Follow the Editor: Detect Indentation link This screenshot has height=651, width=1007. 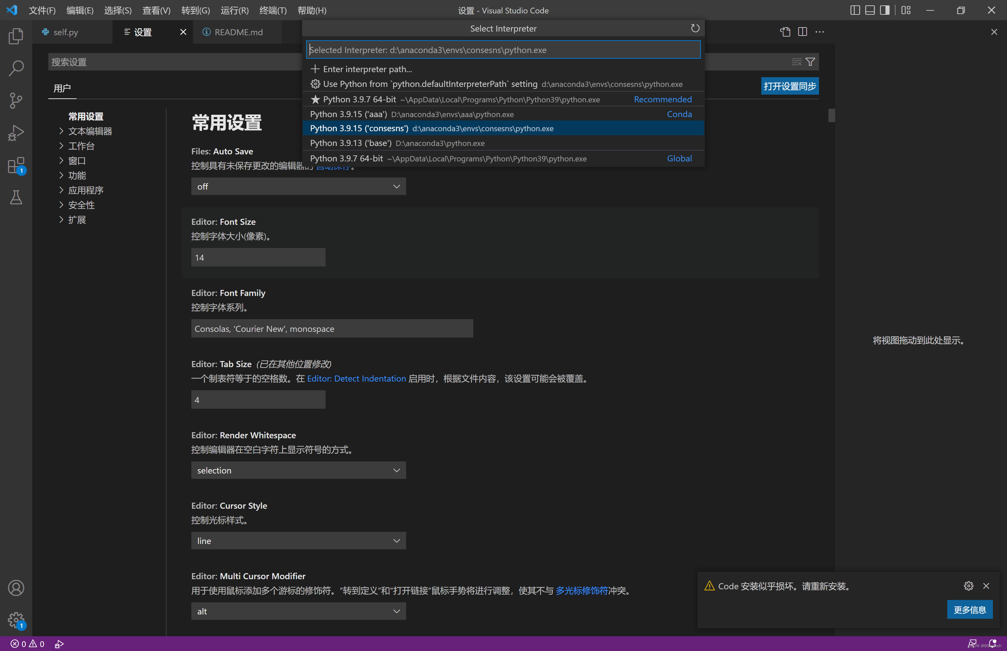point(356,378)
